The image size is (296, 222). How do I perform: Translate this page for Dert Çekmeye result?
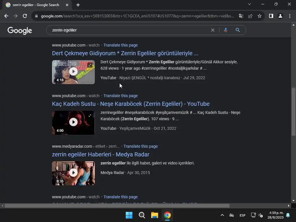click(x=121, y=45)
